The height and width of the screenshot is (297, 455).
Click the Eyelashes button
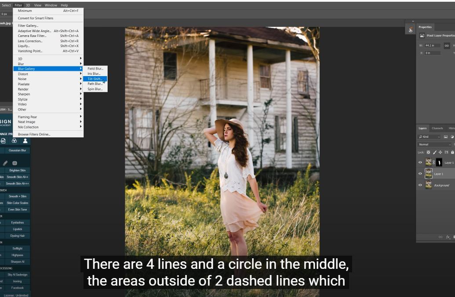coord(17,223)
